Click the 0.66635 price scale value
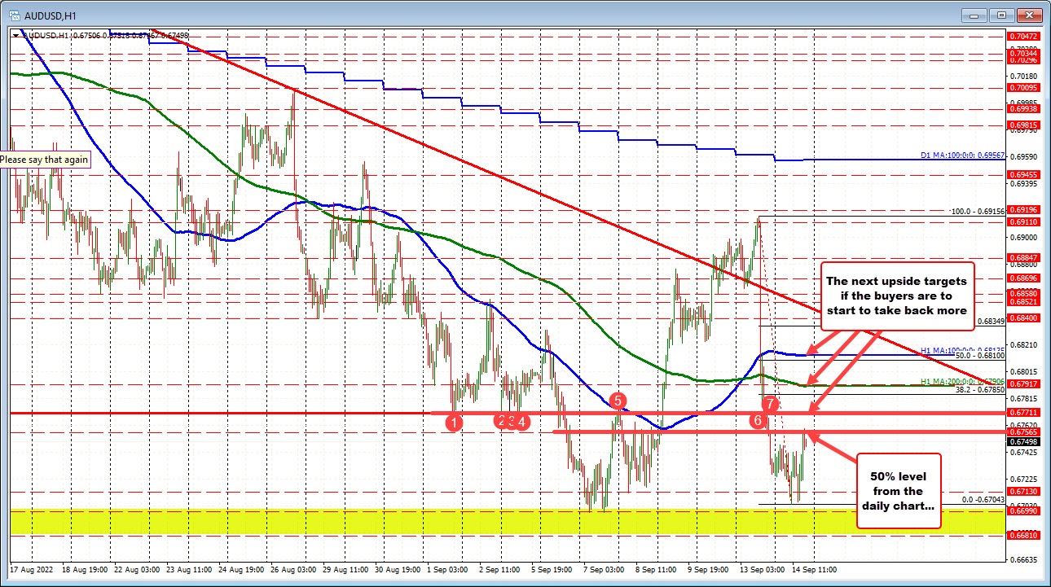 tap(1025, 559)
